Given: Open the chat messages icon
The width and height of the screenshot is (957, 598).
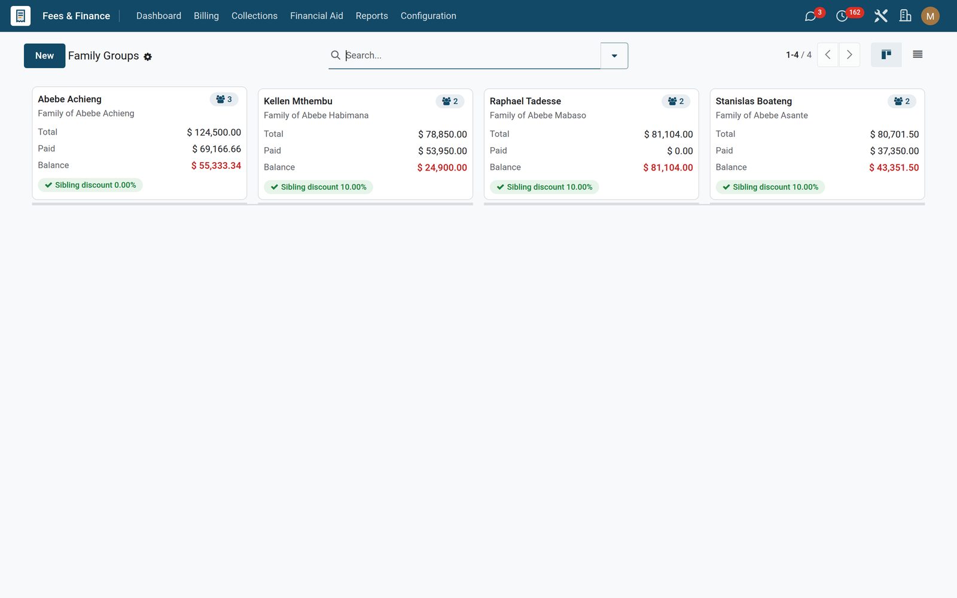Looking at the screenshot, I should (x=810, y=16).
